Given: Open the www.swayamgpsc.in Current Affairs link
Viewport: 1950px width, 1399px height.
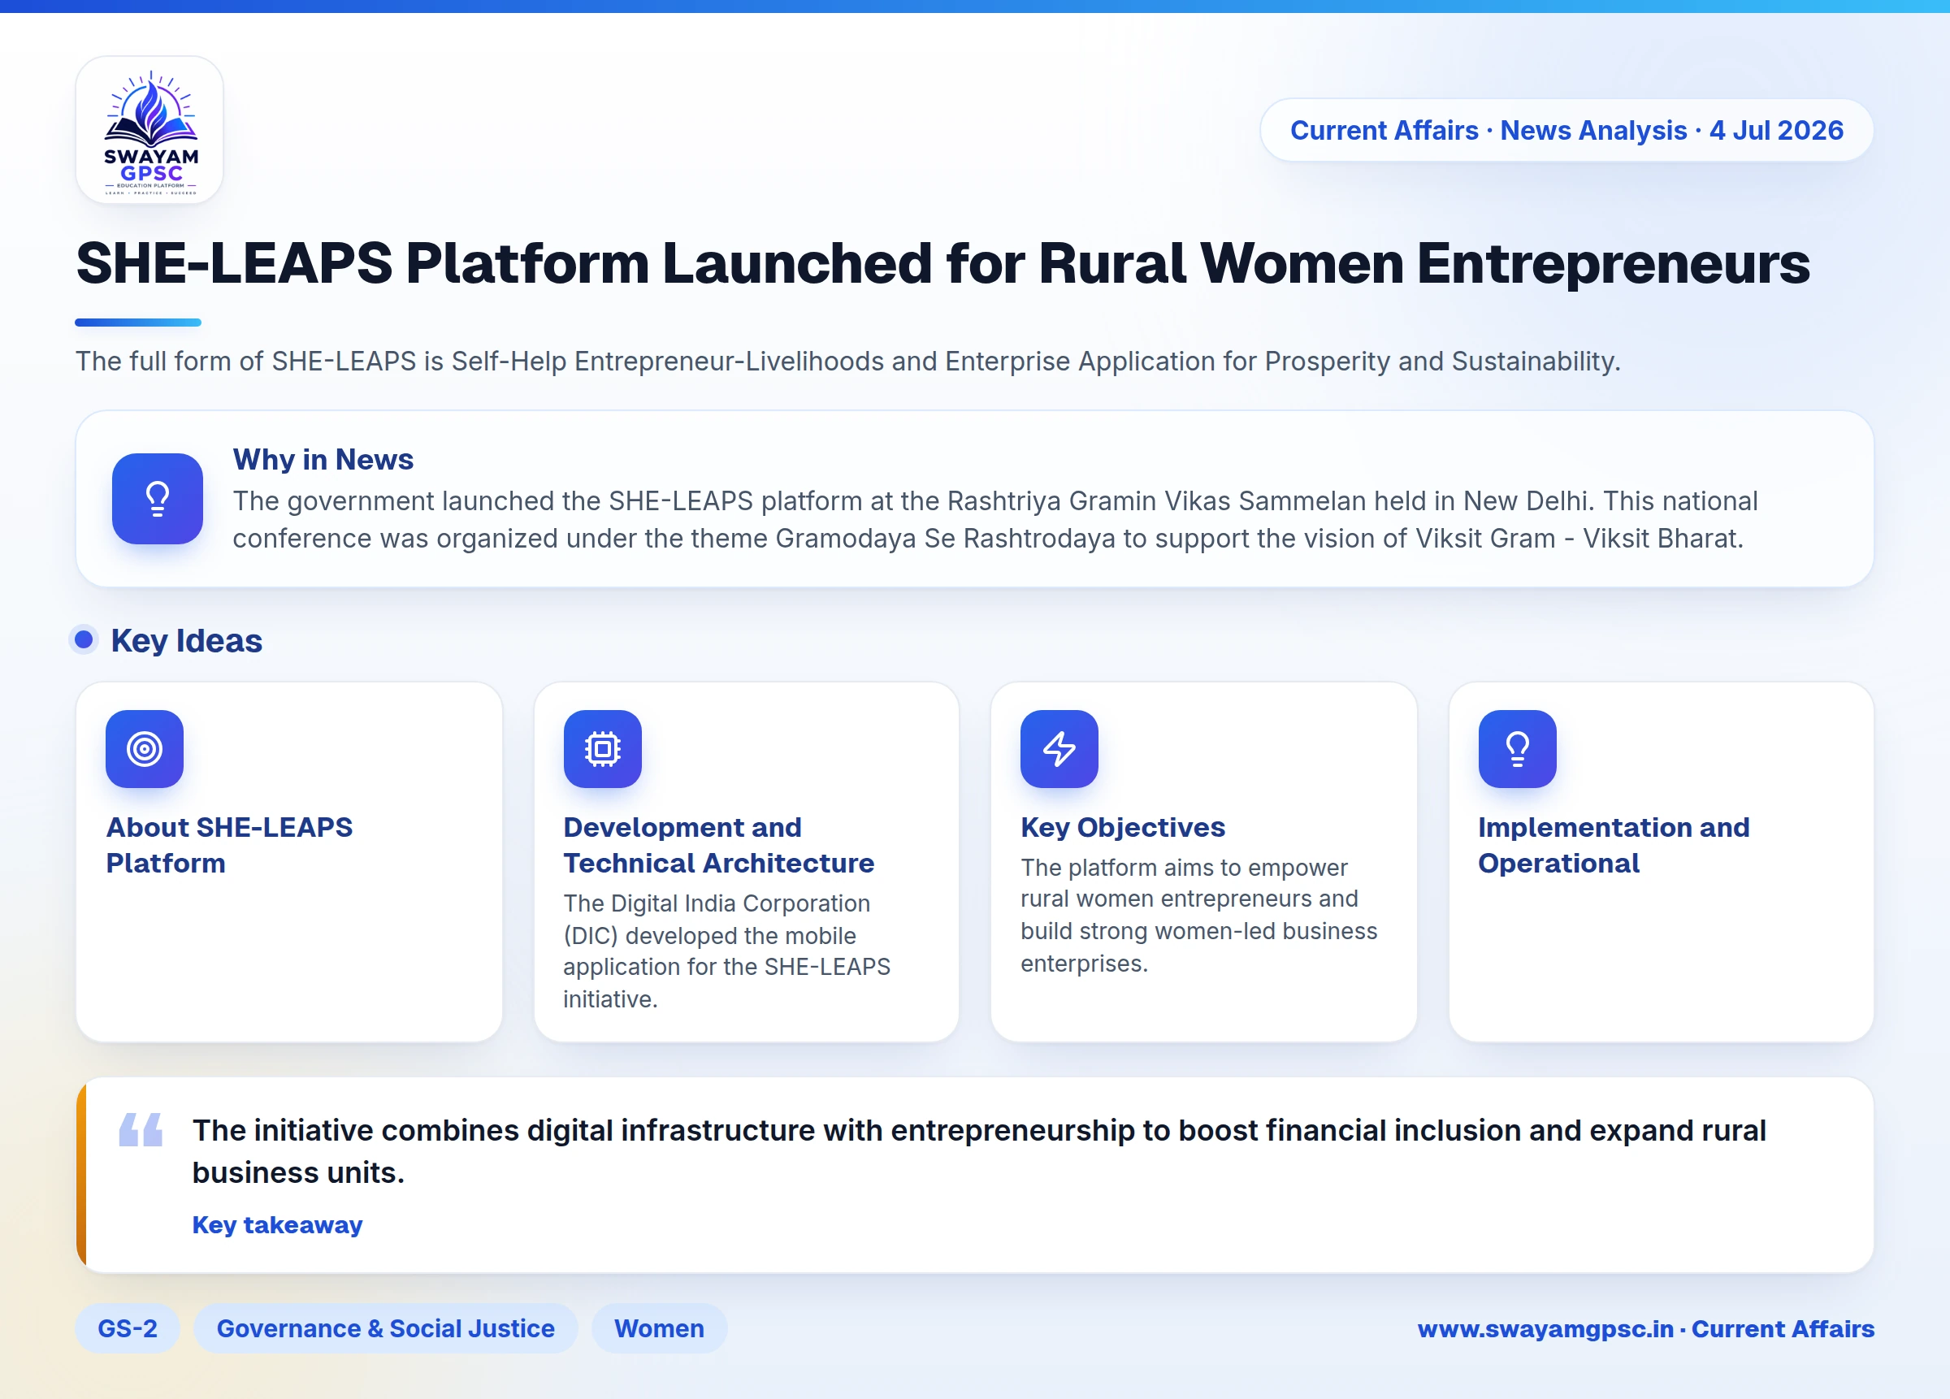Looking at the screenshot, I should pos(1645,1328).
